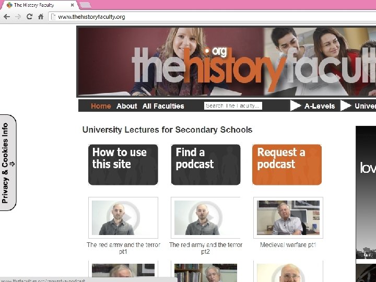Open a new browser tab
The image size is (376, 282).
[85, 5]
